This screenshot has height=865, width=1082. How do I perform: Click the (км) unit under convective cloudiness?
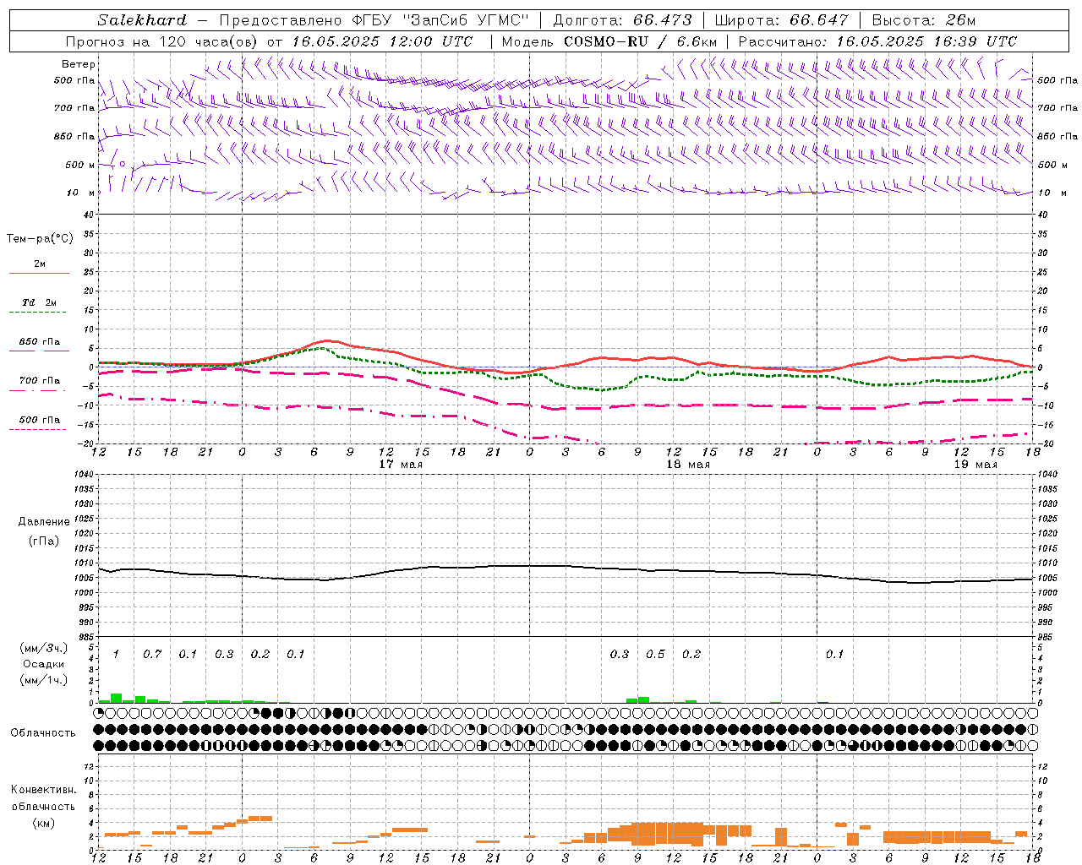pyautogui.click(x=43, y=823)
